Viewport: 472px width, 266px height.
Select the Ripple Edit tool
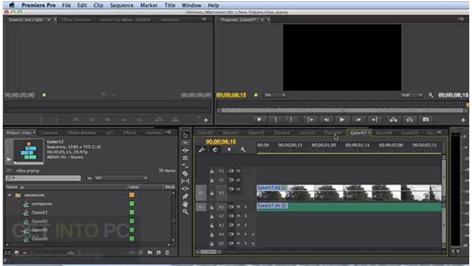[186, 150]
